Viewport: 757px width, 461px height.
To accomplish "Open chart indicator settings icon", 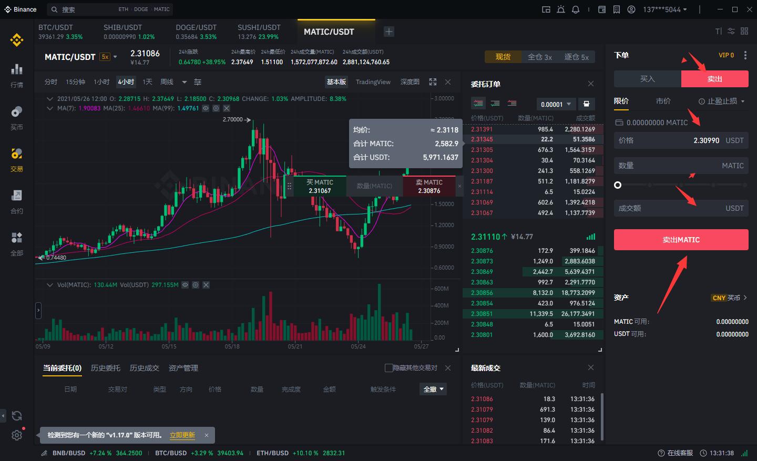I will tap(198, 82).
